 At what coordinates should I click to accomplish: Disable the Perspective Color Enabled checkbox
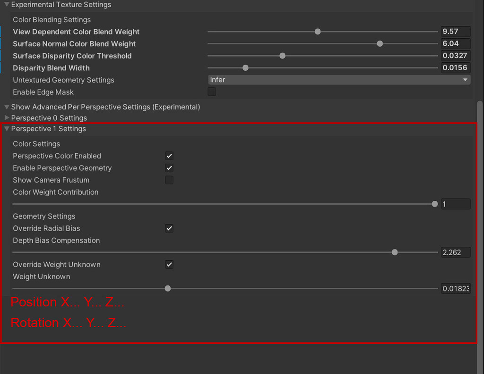(x=169, y=156)
